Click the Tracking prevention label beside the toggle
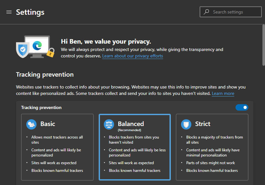 pos(41,107)
